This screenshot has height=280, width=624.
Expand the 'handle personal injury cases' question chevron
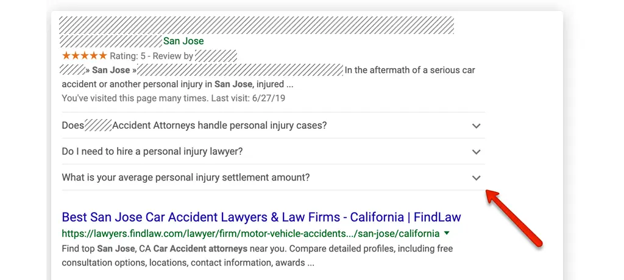point(476,126)
